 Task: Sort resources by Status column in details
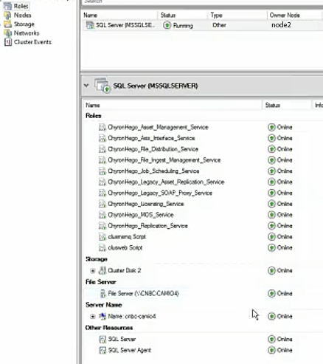(x=287, y=106)
